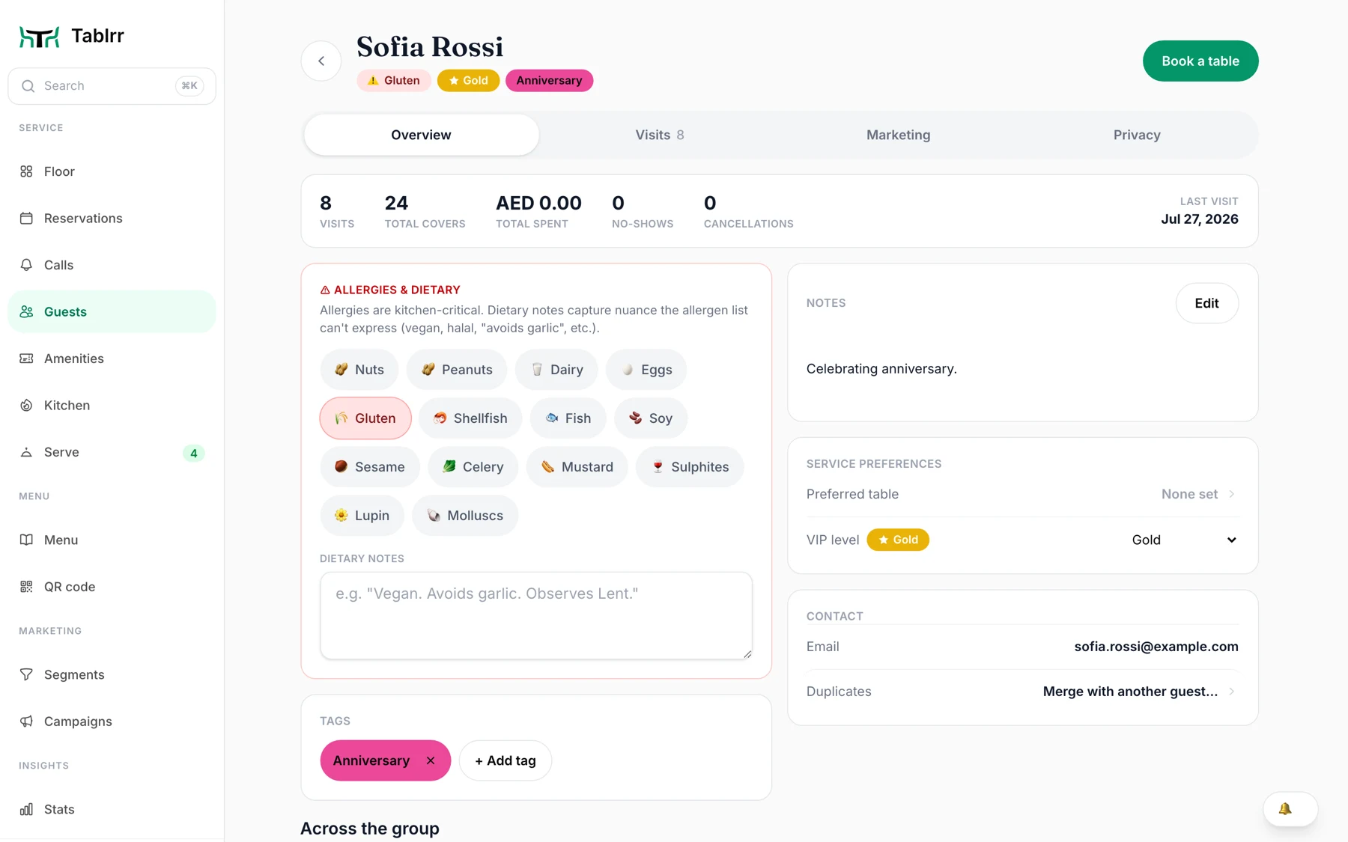
Task: Click the Serve badge showing 4
Action: point(193,453)
